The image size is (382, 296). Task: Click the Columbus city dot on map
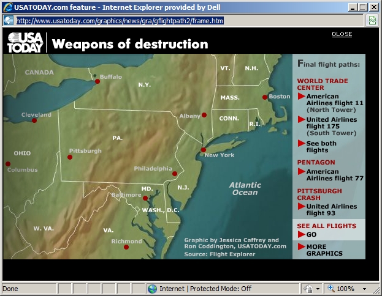8,164
